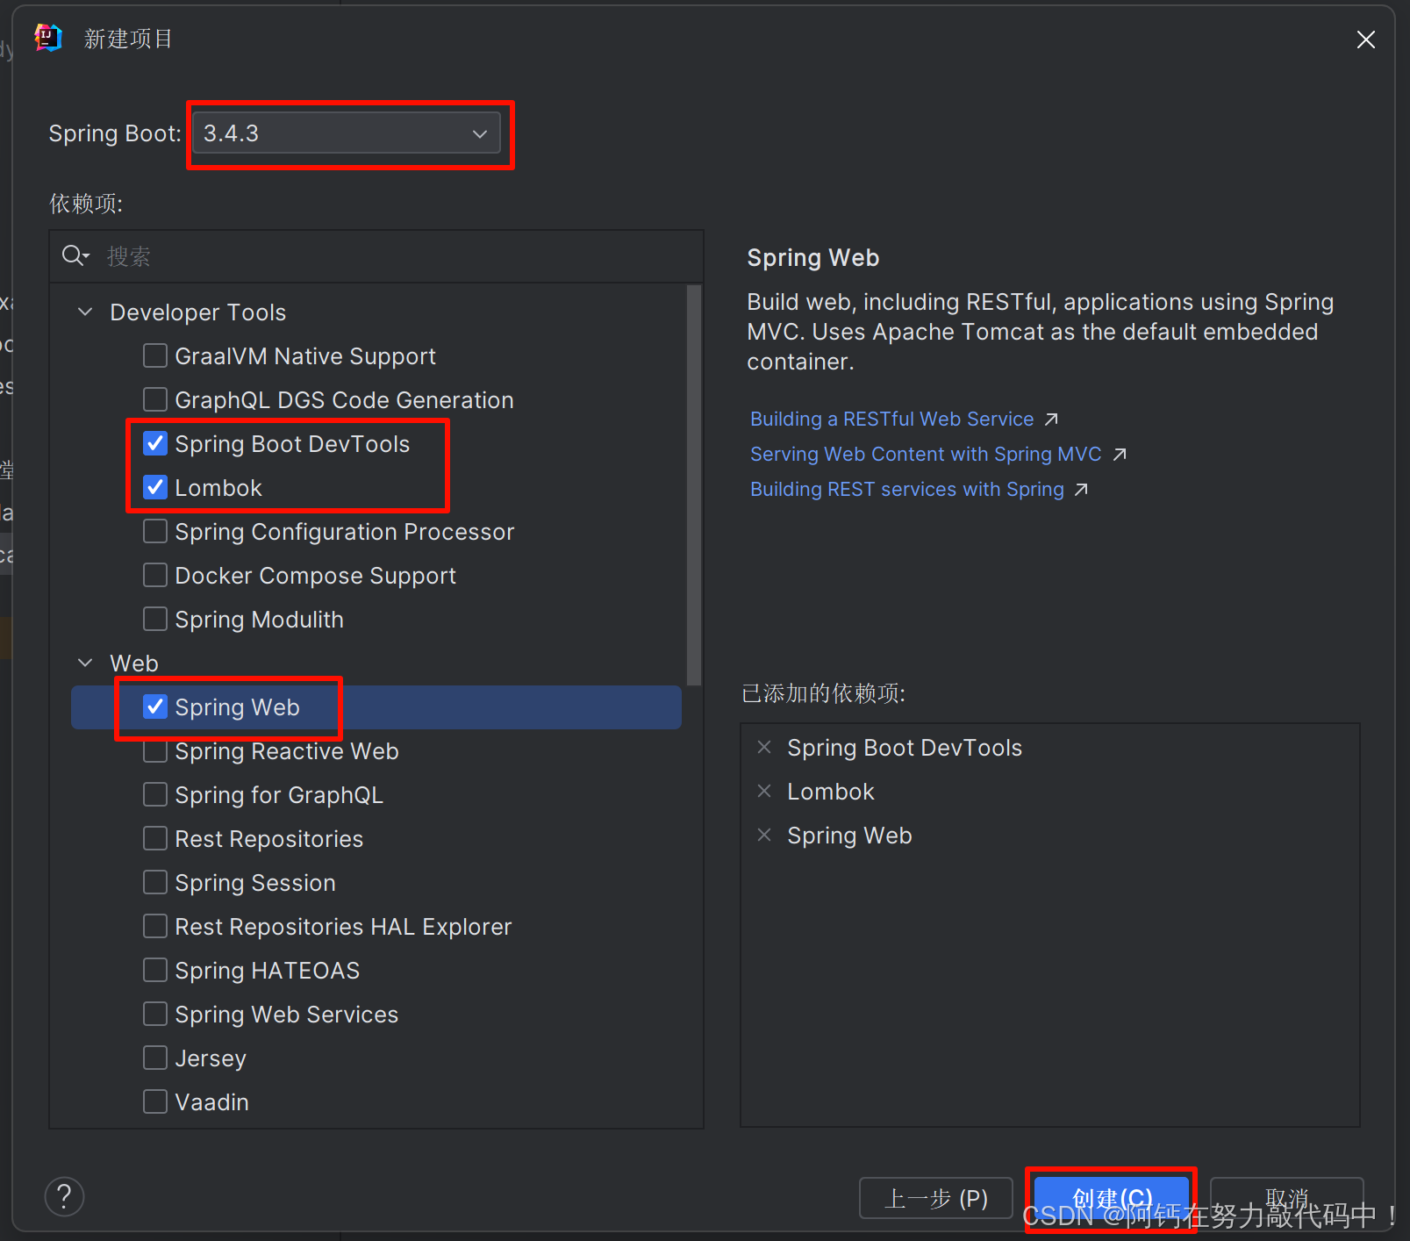Check Spring Configuration Processor
The image size is (1410, 1241).
154,531
